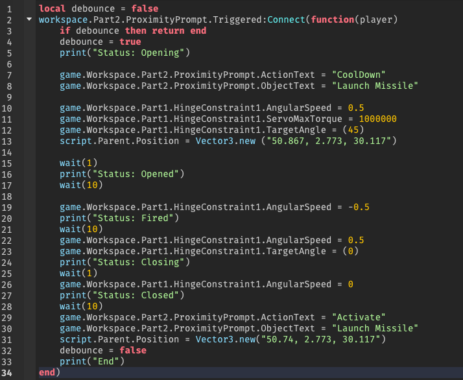Click the "CoolDown" string value
This screenshot has height=380, width=463.
[359, 75]
